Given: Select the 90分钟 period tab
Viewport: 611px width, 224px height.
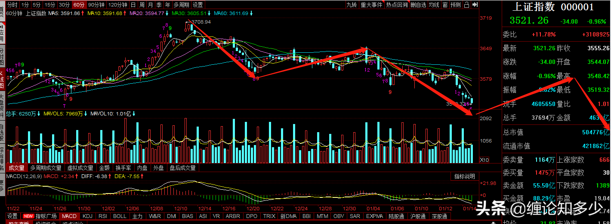Looking at the screenshot, I should point(96,5).
